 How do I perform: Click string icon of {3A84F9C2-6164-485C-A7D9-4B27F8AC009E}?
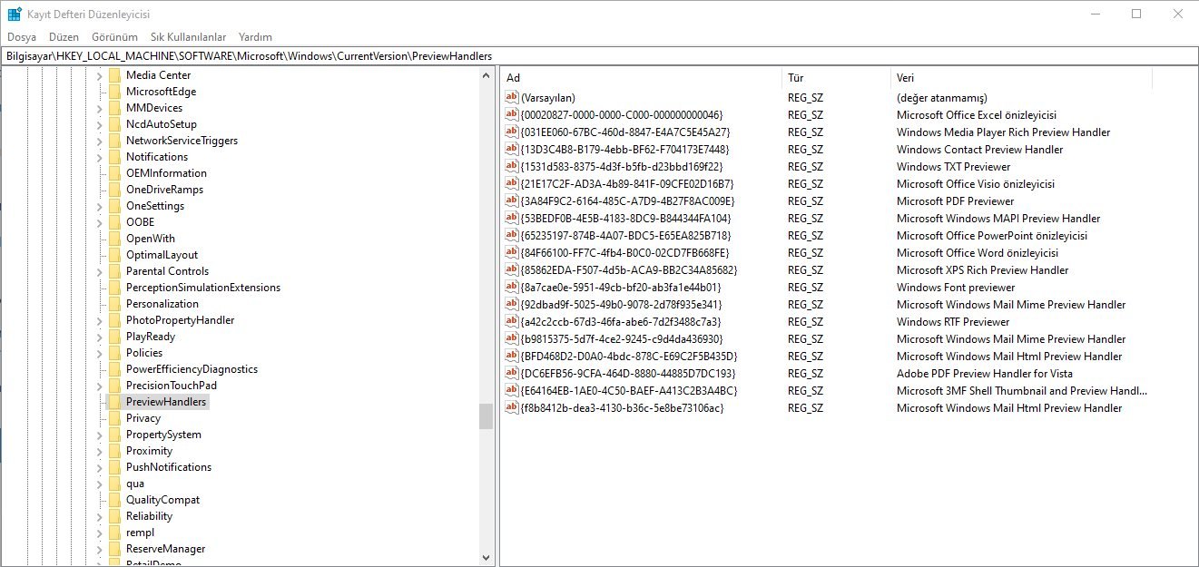[x=512, y=200]
